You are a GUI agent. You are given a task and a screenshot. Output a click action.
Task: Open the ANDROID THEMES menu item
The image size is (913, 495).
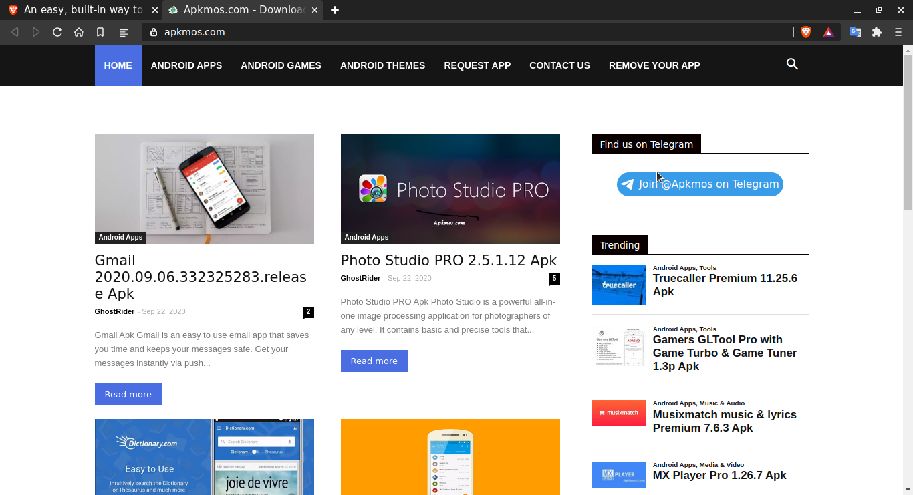(382, 65)
